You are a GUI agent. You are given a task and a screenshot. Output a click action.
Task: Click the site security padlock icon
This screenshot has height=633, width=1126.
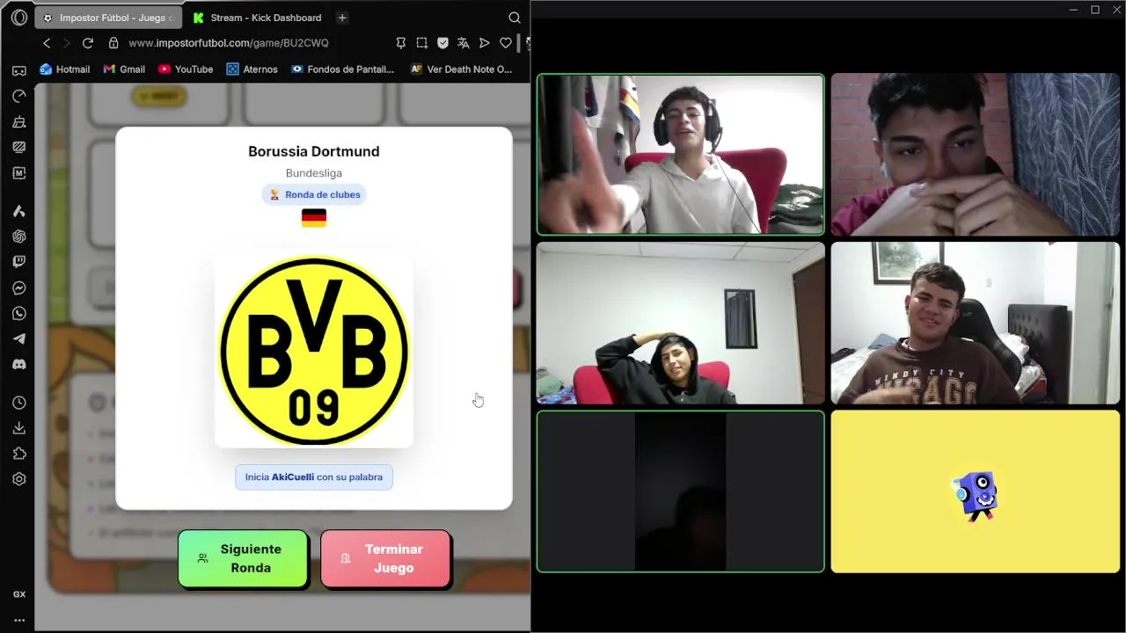click(x=113, y=43)
